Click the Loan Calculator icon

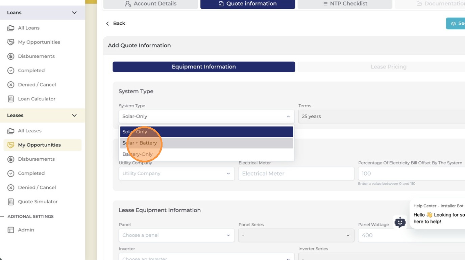11,99
